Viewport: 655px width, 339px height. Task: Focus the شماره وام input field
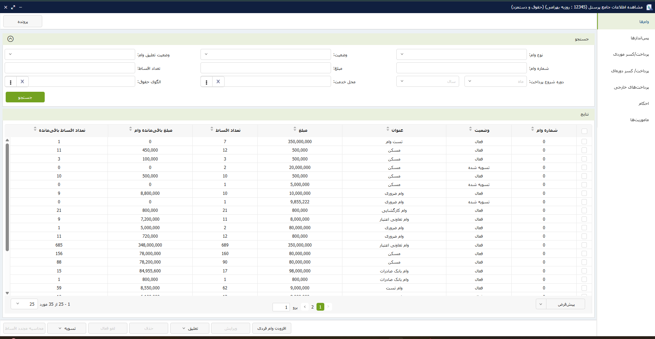(461, 68)
